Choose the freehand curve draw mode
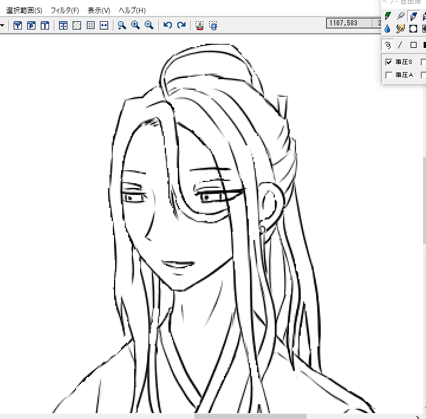 [388, 45]
